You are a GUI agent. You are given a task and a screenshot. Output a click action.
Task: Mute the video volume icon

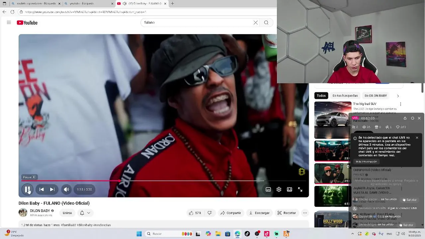tap(66, 190)
